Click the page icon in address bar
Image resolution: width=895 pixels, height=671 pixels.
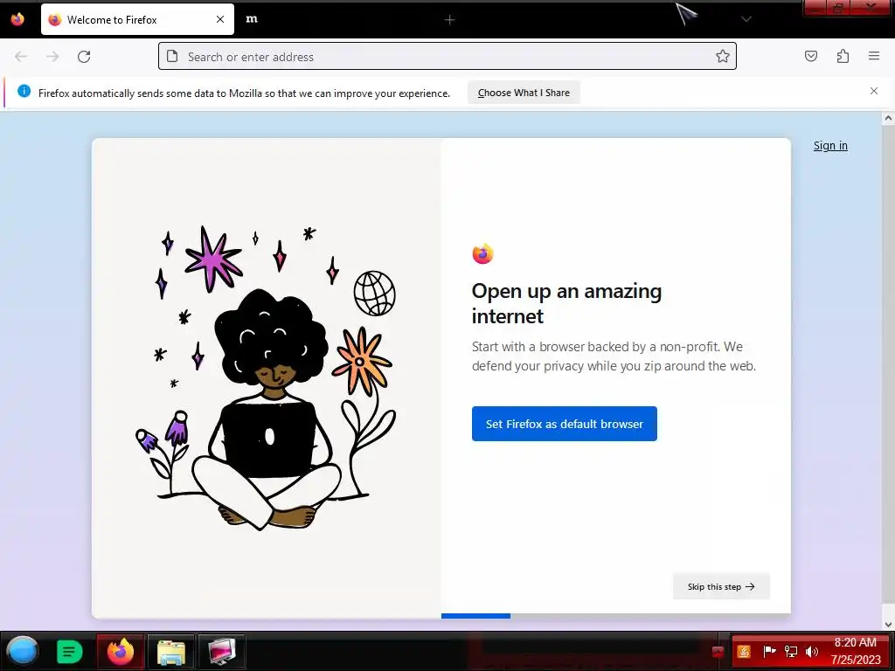[x=172, y=56]
